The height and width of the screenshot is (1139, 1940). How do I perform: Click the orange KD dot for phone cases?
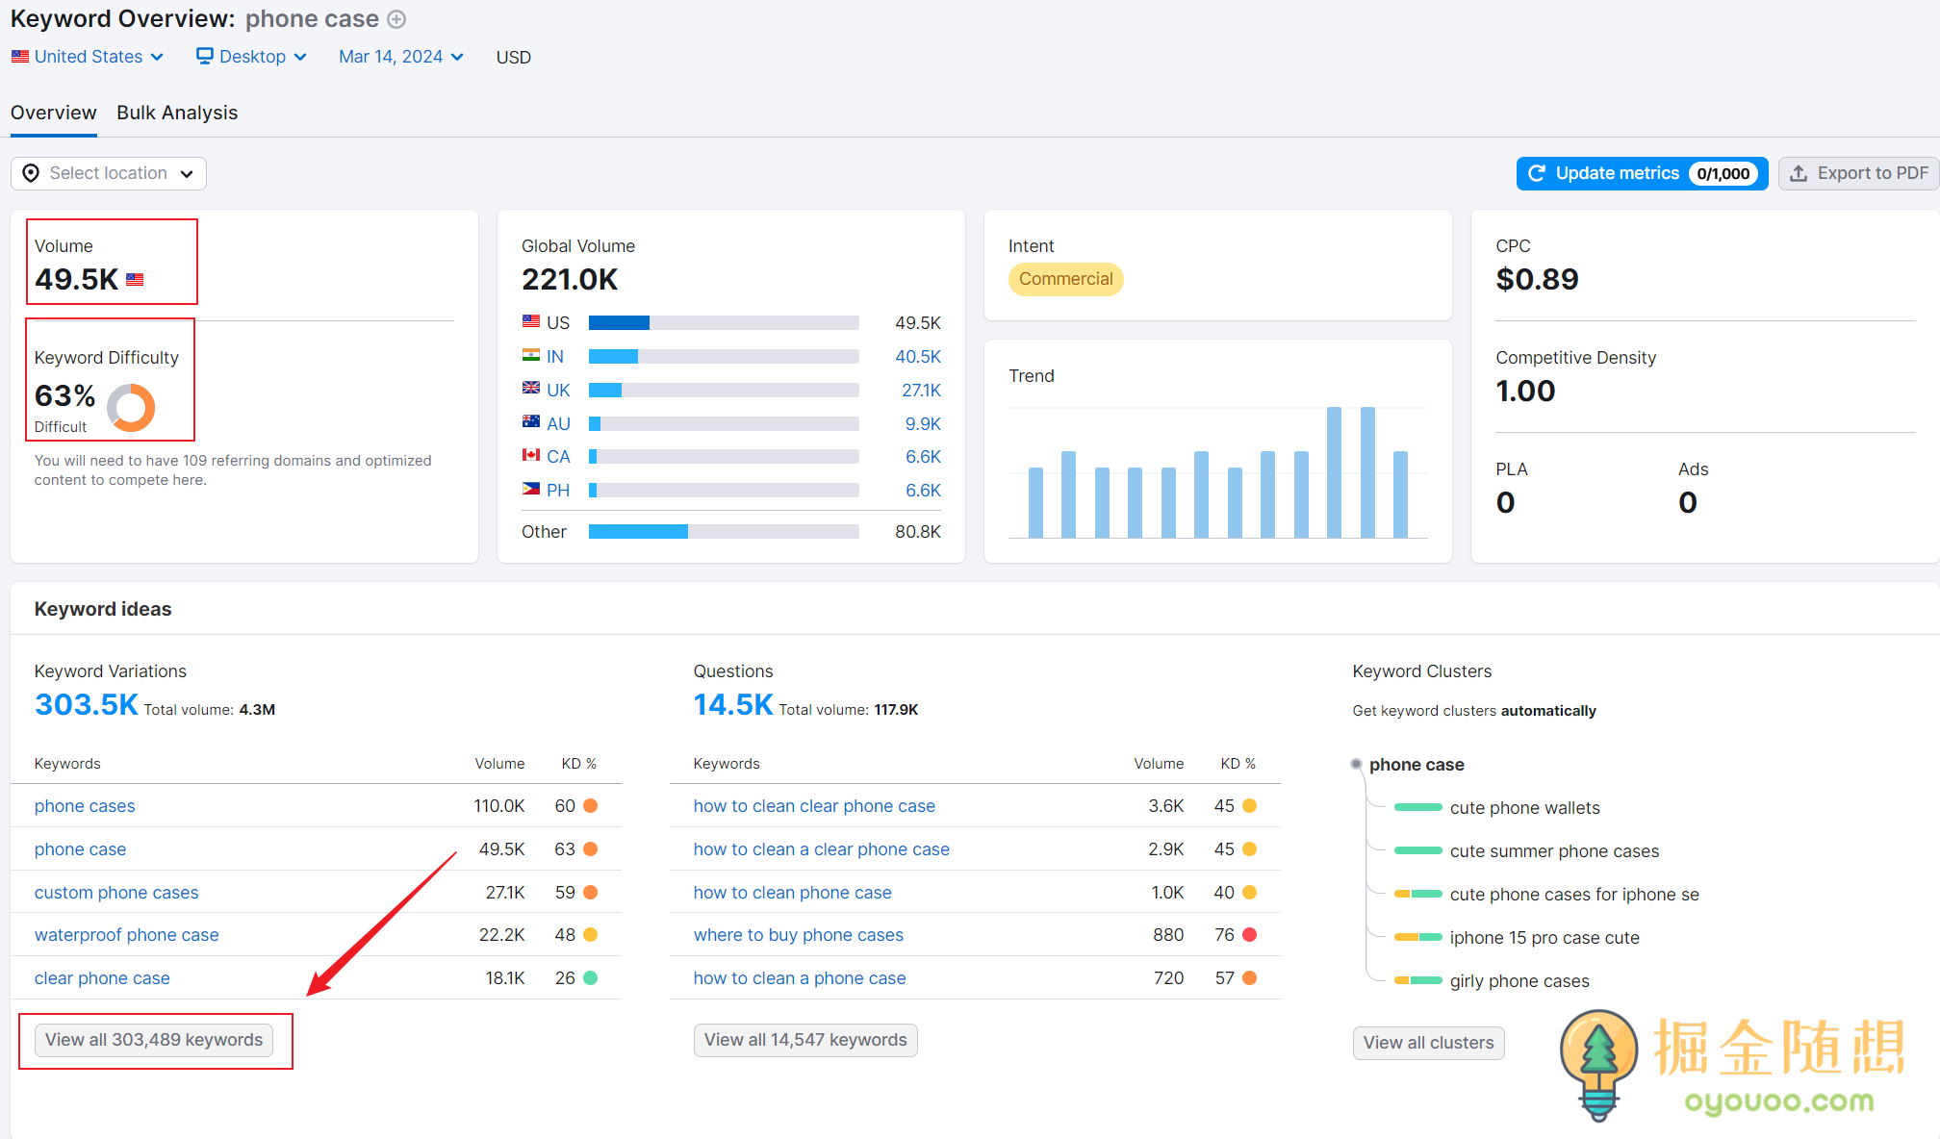(591, 806)
